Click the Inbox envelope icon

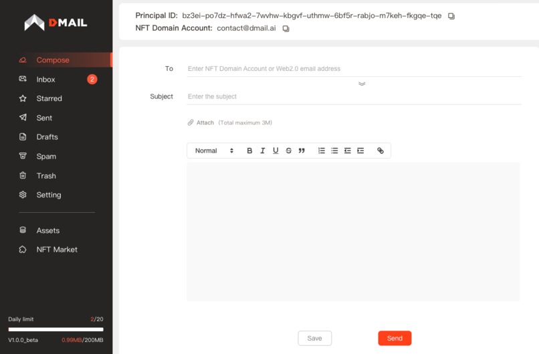click(x=23, y=79)
